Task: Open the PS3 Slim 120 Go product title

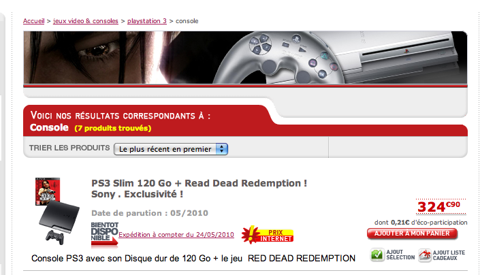Action: point(199,183)
